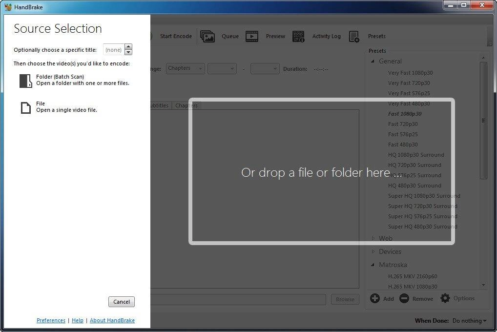Select Fast 480p30 preset
This screenshot has height=332, width=497.
click(x=403, y=145)
